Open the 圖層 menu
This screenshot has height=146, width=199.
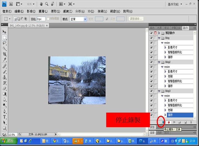coord(43,11)
